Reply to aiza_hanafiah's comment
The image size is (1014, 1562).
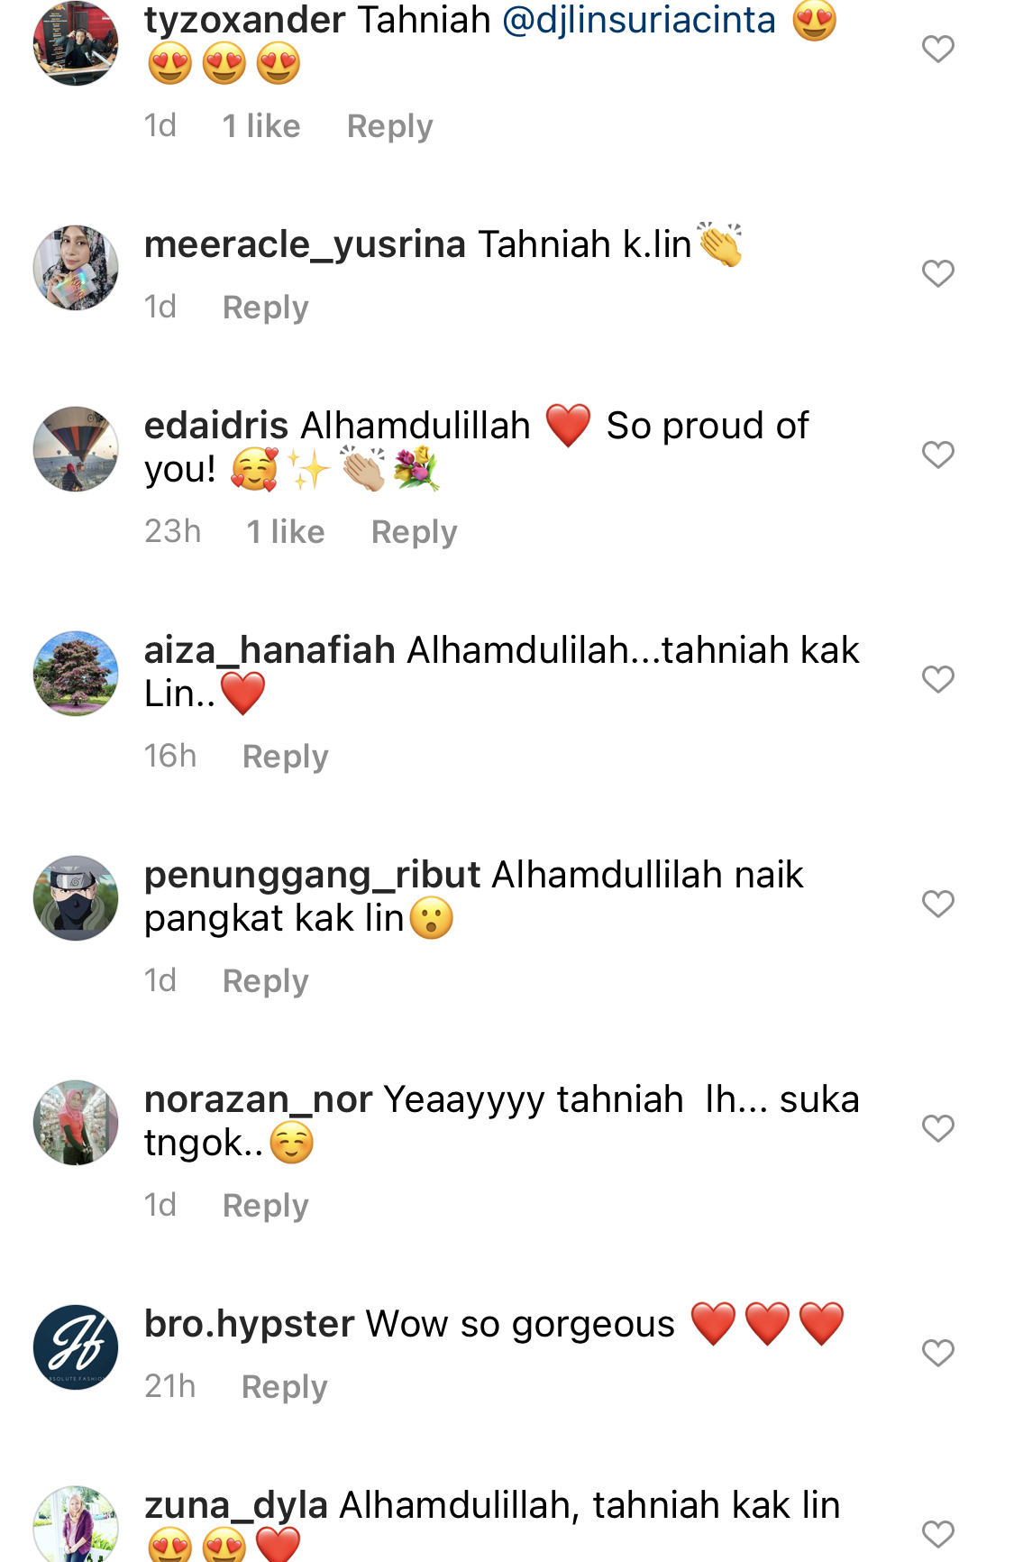(285, 757)
